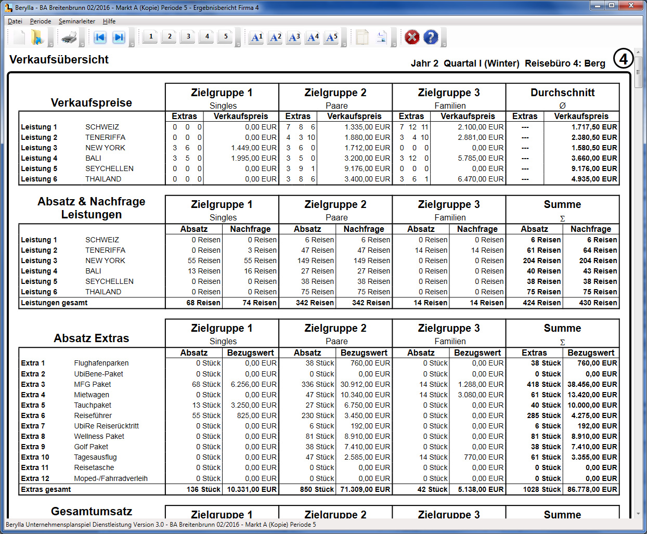The image size is (647, 534).
Task: Click the vertical scrollbar thumb
Action: (x=638, y=72)
